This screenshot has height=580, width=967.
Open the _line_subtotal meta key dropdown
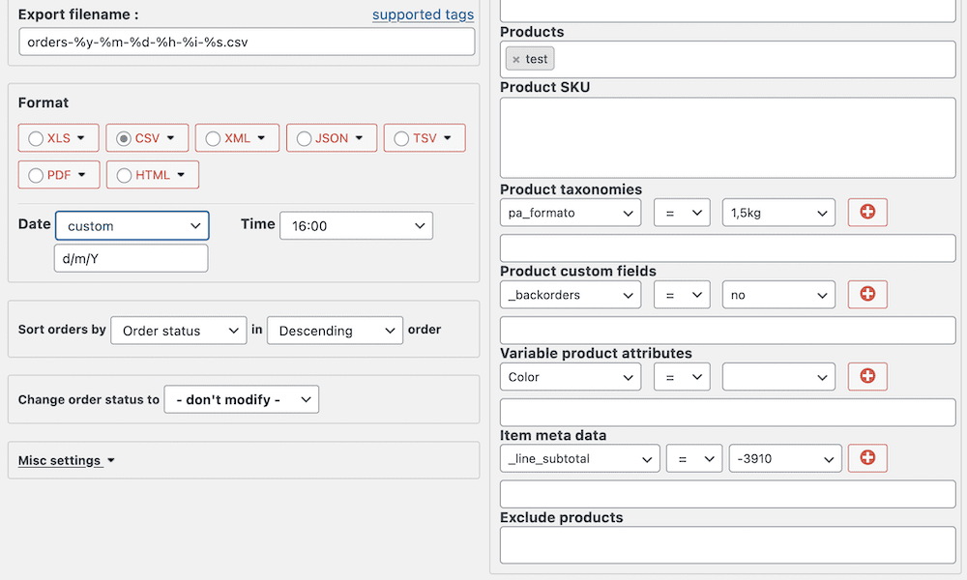(579, 458)
